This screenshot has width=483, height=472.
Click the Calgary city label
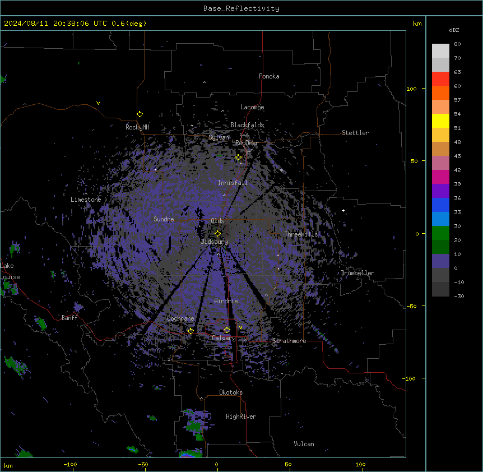[x=224, y=338]
